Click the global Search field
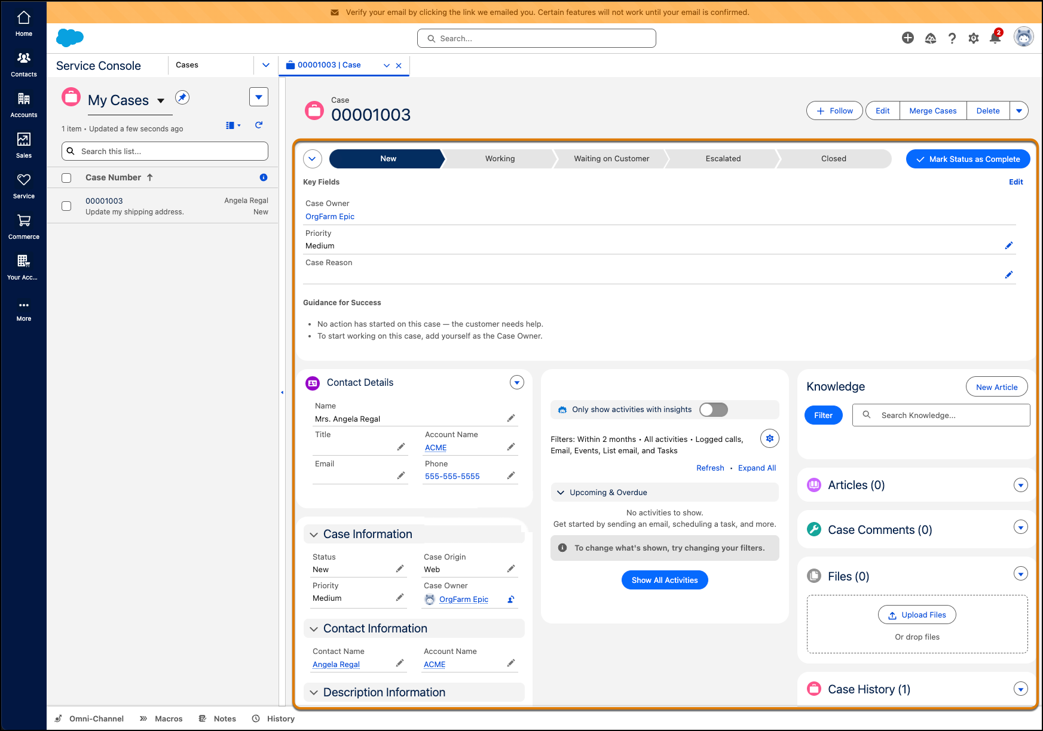 pos(537,38)
